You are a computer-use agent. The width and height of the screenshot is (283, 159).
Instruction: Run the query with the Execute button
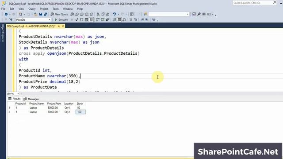61,19
